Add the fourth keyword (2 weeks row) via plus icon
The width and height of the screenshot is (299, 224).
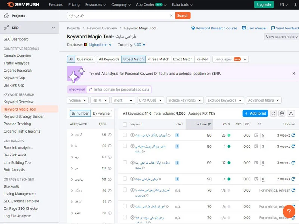click(132, 179)
